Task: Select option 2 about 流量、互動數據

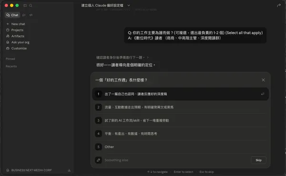Action: coord(181,107)
